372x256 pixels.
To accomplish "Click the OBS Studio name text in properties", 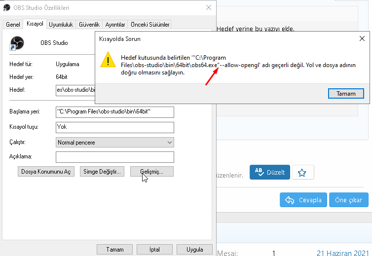I will 54,43.
